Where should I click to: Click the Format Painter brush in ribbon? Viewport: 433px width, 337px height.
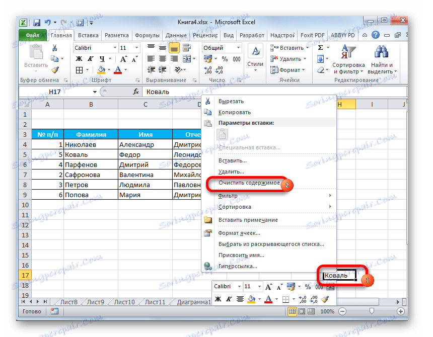coord(55,70)
